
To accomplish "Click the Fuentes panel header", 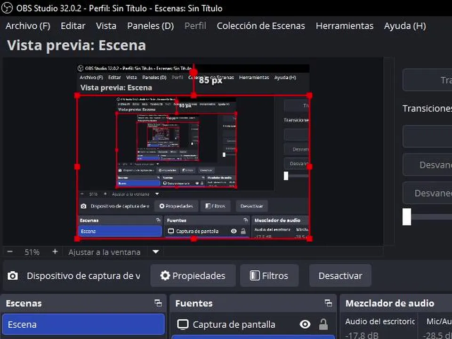I will (194, 303).
